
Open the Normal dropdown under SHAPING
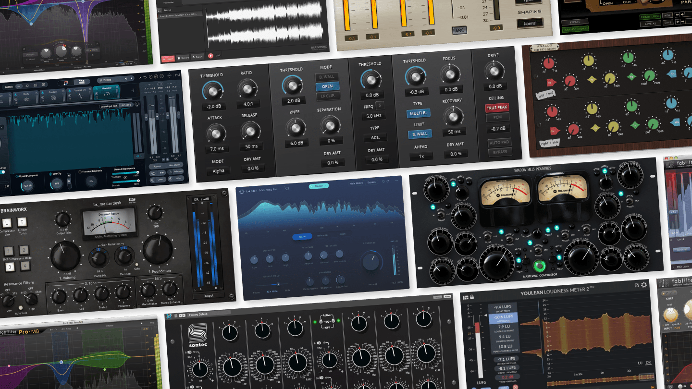tap(530, 24)
